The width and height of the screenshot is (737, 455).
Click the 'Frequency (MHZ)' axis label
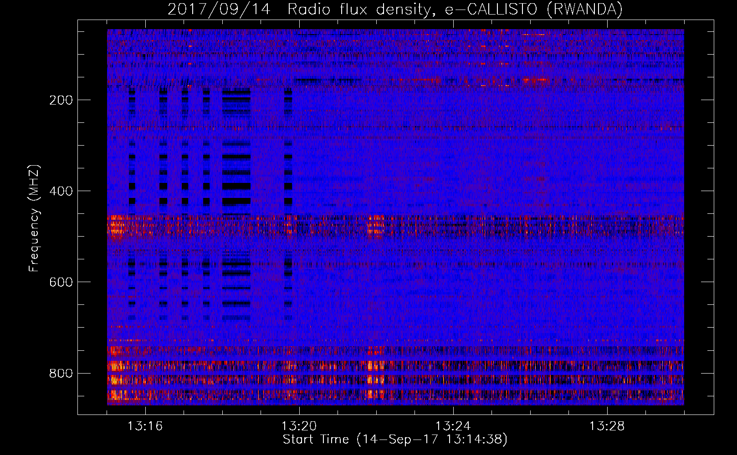[35, 218]
